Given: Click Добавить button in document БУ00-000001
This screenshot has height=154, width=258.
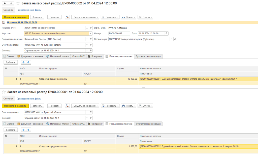Looking at the screenshot, I should tap(11, 130).
